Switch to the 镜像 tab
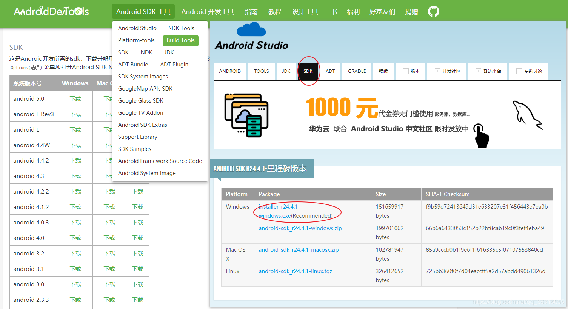 tap(383, 71)
